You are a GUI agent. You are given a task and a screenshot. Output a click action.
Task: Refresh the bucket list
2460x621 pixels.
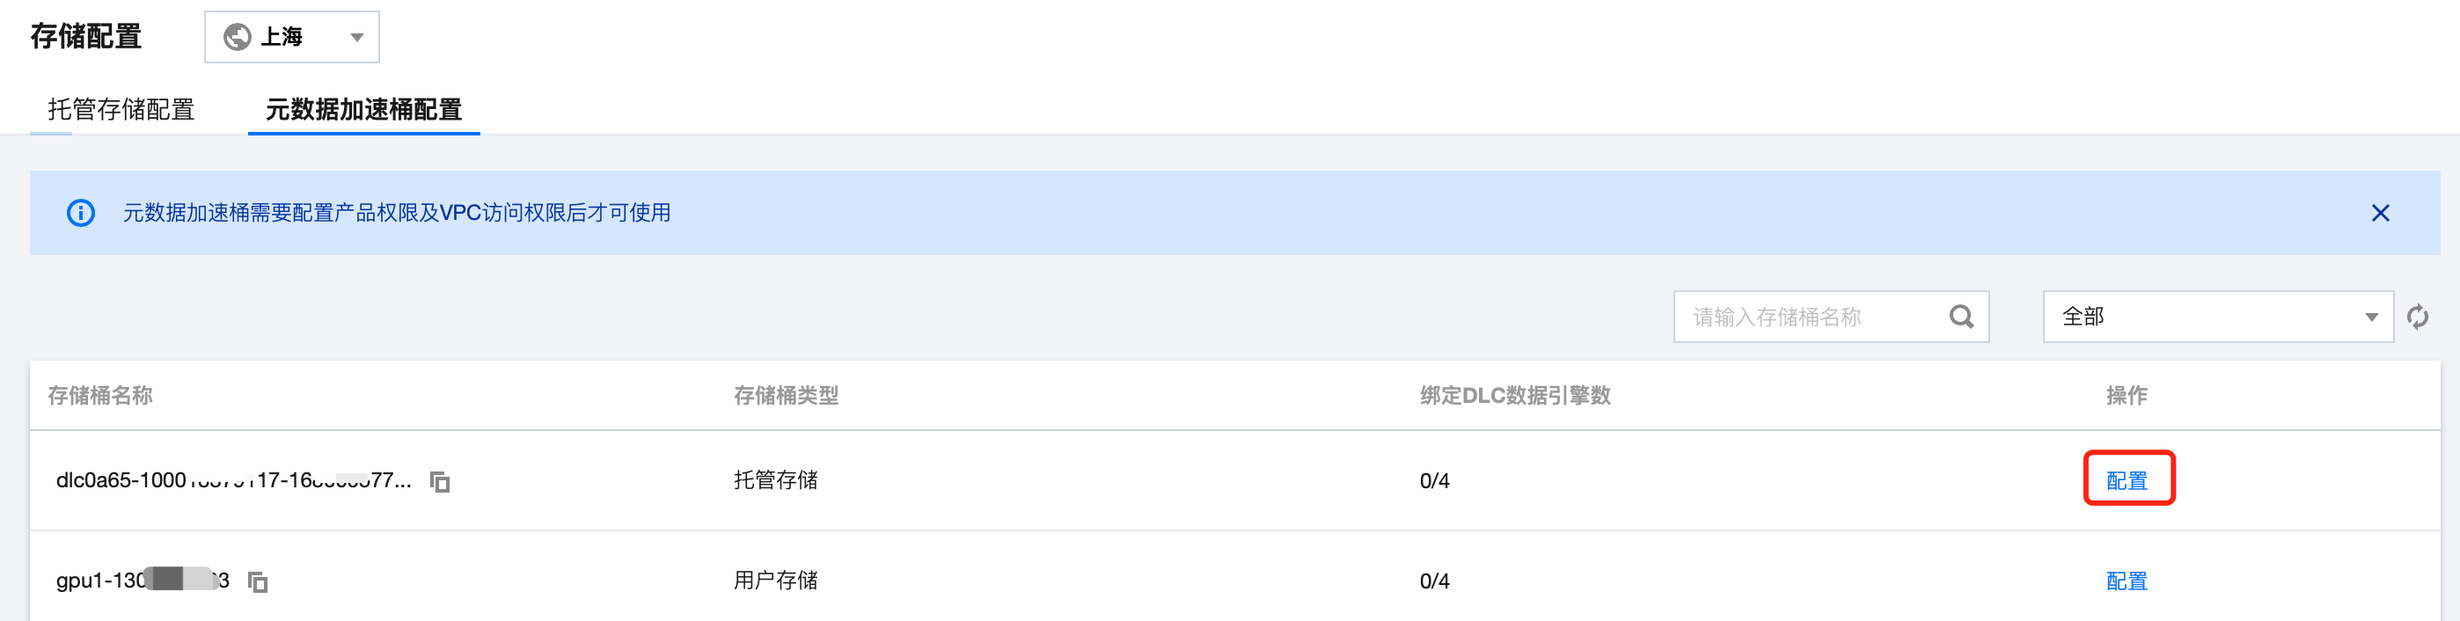(2417, 318)
